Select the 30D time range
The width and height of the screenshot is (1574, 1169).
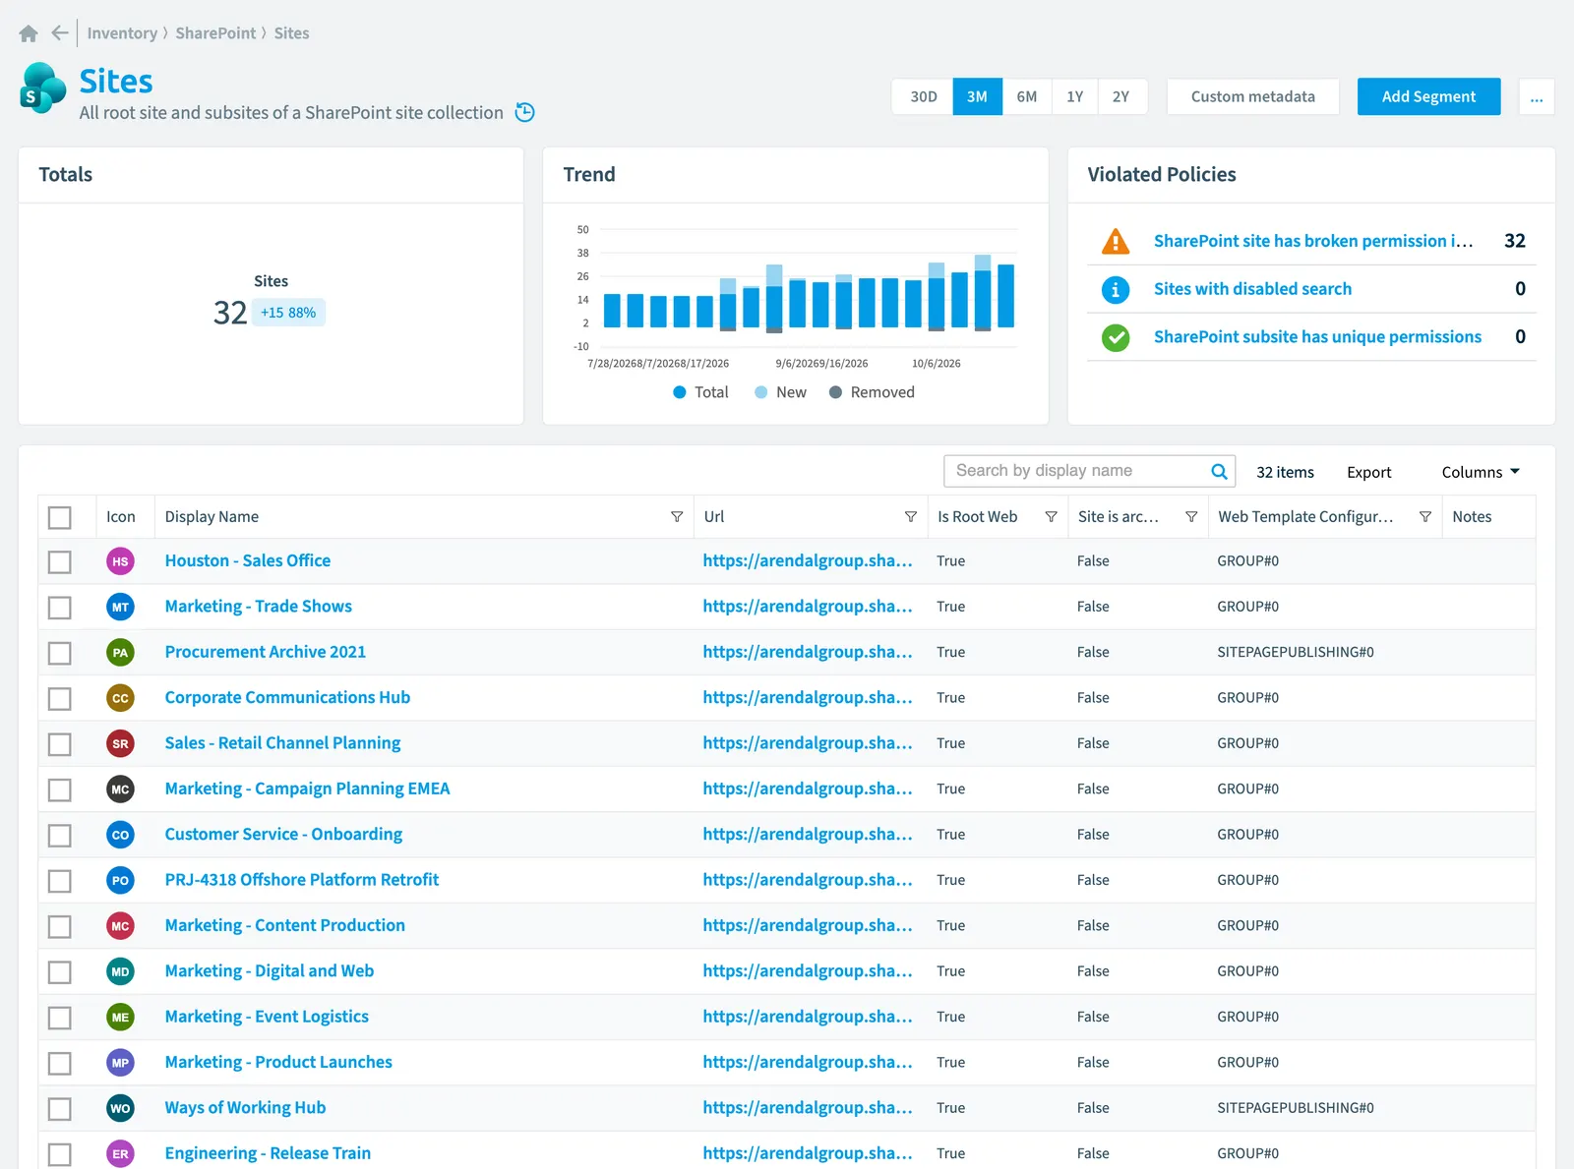[x=923, y=96]
